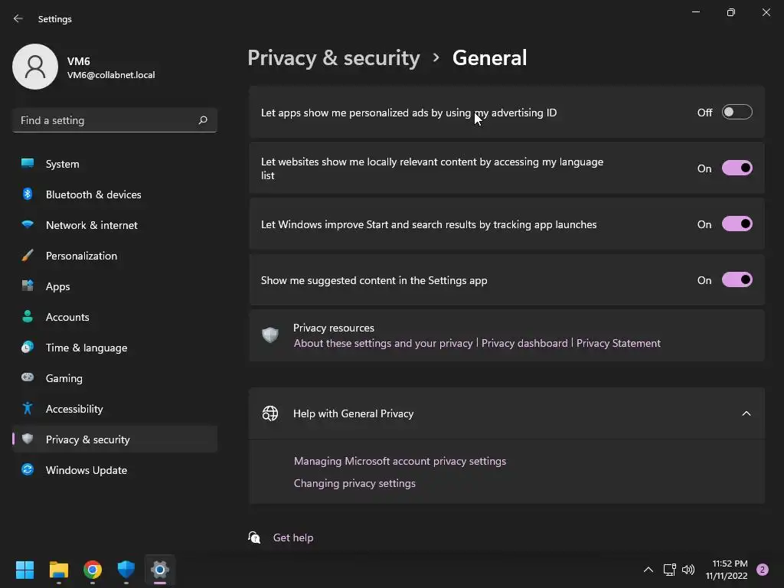Click the Gaming controller icon
784x588 pixels.
coord(28,378)
